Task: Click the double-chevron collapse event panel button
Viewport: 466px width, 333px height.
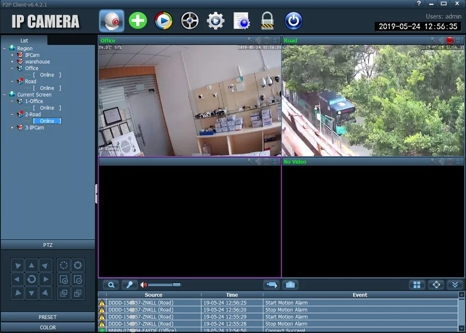Action: point(455,285)
